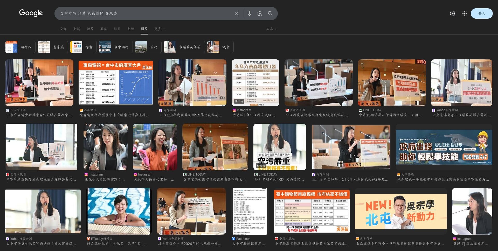Open the 工具 dropdown
This screenshot has height=251, width=498.
tap(271, 29)
